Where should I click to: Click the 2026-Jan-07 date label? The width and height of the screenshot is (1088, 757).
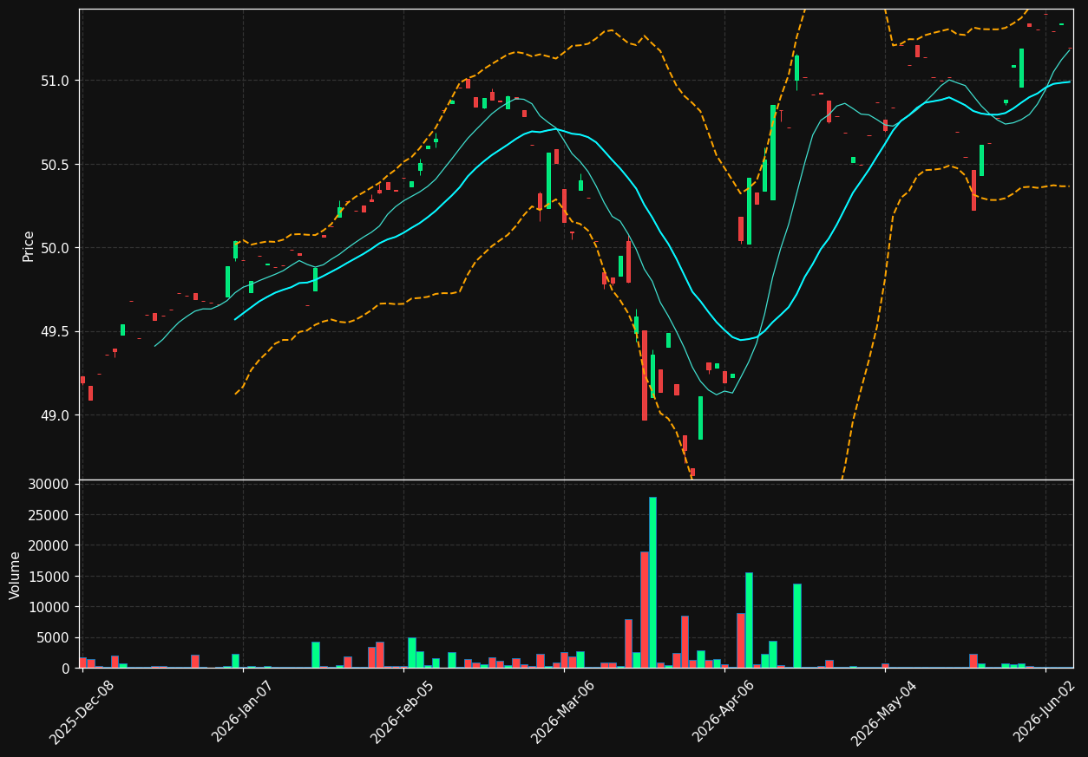tap(243, 712)
